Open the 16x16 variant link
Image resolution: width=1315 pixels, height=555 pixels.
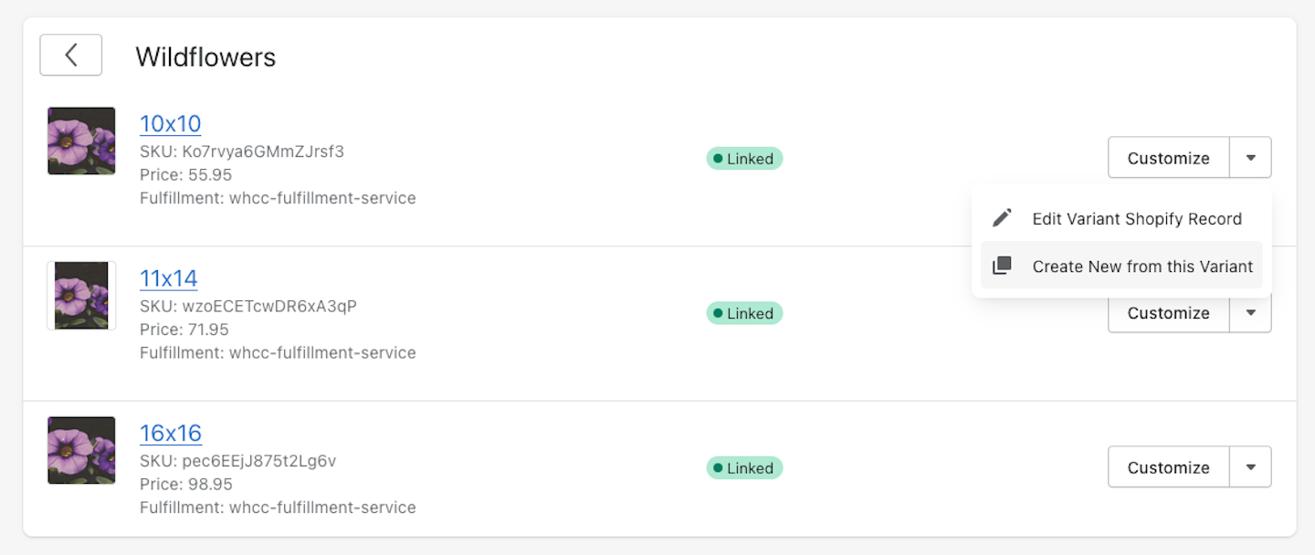pyautogui.click(x=171, y=433)
